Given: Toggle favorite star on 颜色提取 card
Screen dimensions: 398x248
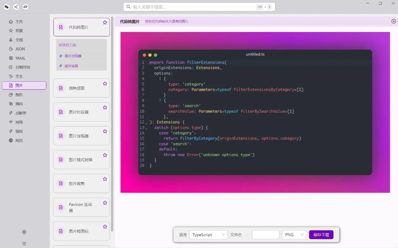Looking at the screenshot, I should coord(105,84).
